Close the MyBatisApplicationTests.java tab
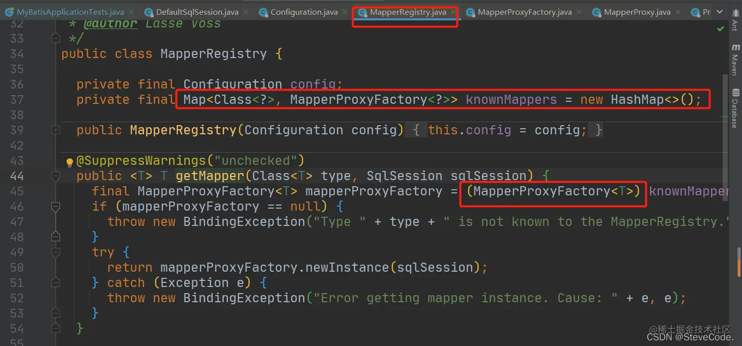 pos(131,12)
